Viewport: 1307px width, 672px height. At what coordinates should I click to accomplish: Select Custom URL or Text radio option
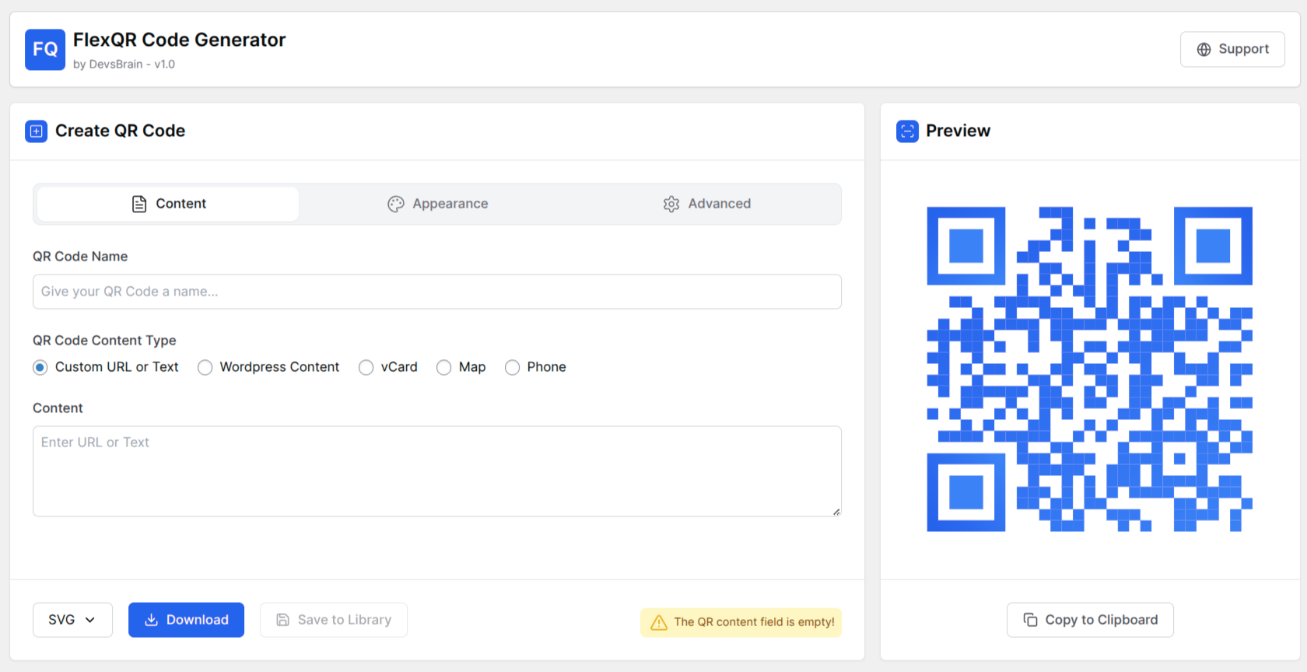coord(40,367)
